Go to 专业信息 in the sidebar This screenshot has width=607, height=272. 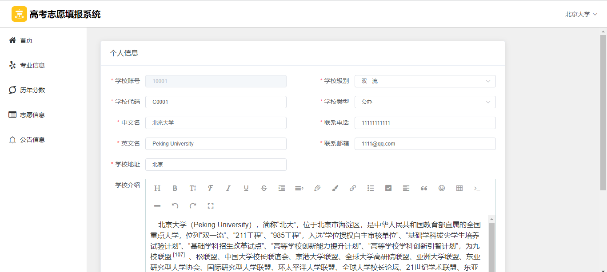click(32, 65)
